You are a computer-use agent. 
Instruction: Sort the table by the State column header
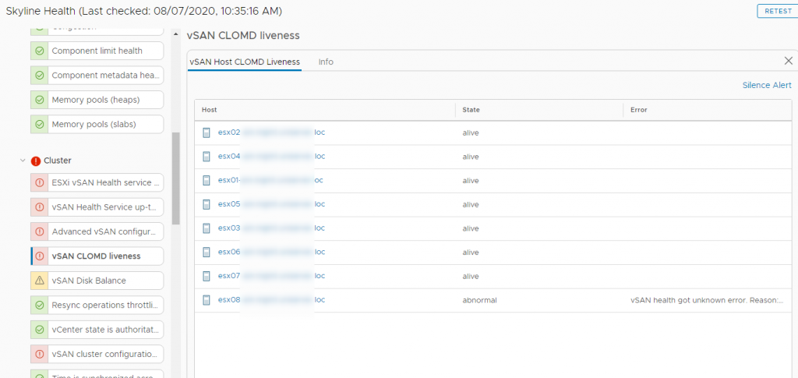[x=471, y=110]
